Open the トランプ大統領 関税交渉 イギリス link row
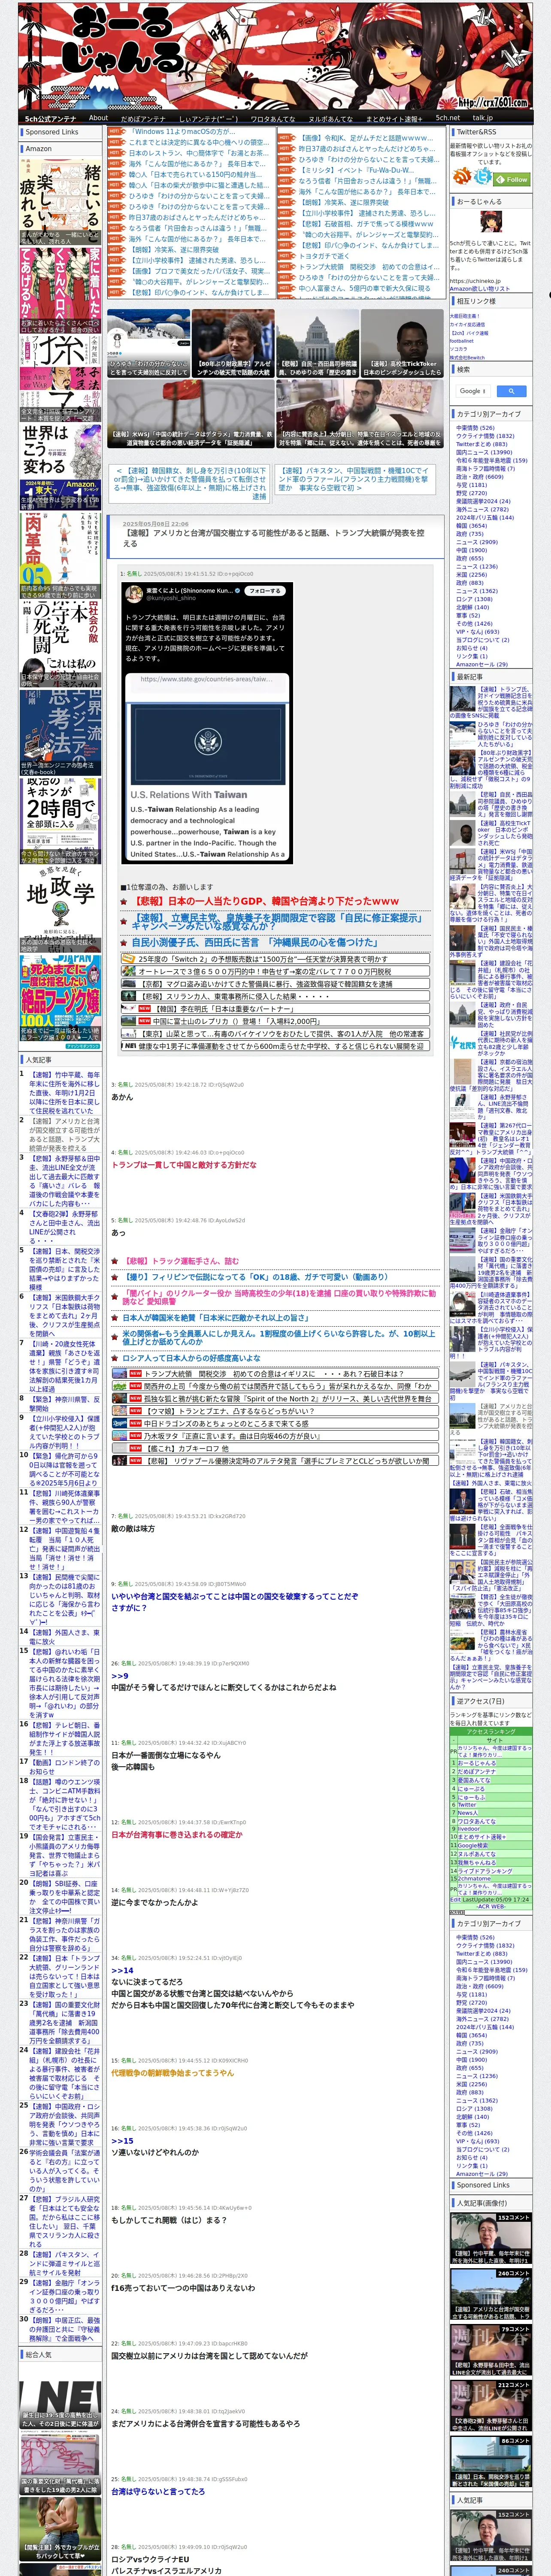551x2576 pixels. (275, 1374)
